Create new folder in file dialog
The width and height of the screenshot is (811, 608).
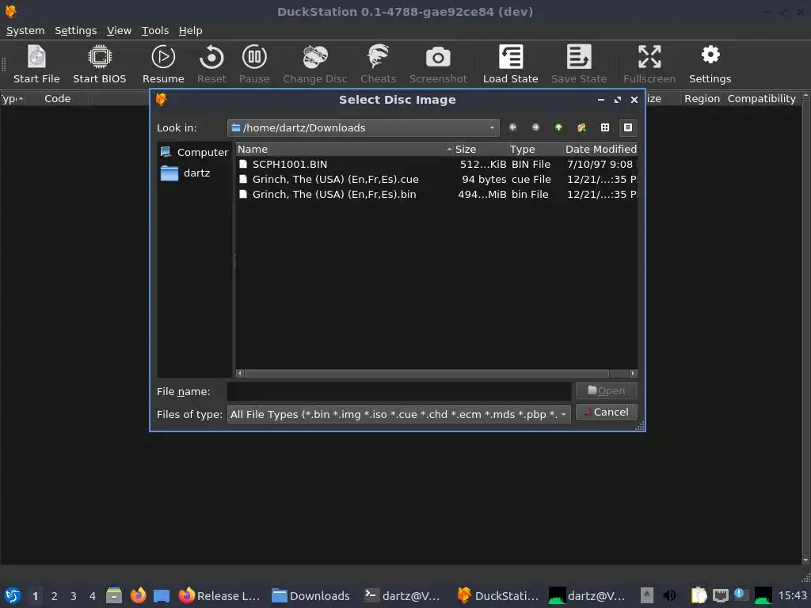click(x=582, y=127)
